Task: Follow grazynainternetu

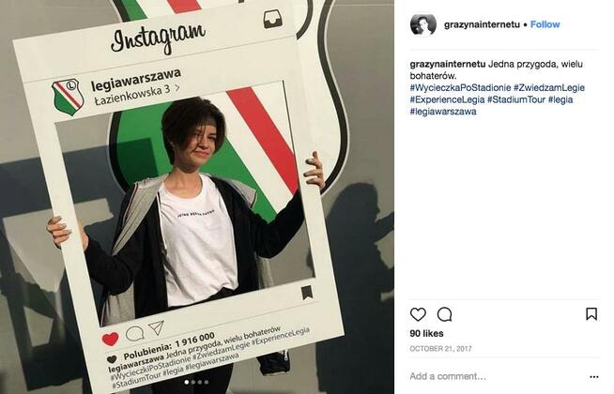Action: pos(545,24)
